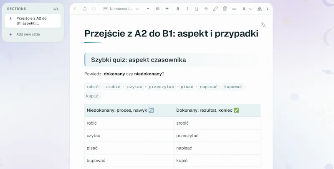Toggle strikethrough formatting
This screenshot has width=334, height=169.
click(206, 9)
